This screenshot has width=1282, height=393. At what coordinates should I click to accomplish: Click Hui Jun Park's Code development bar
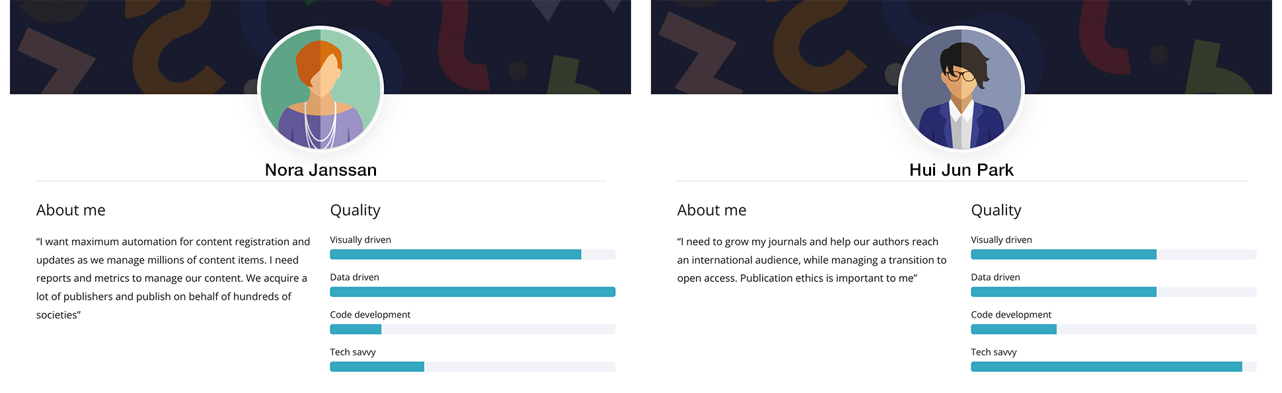click(x=1113, y=329)
